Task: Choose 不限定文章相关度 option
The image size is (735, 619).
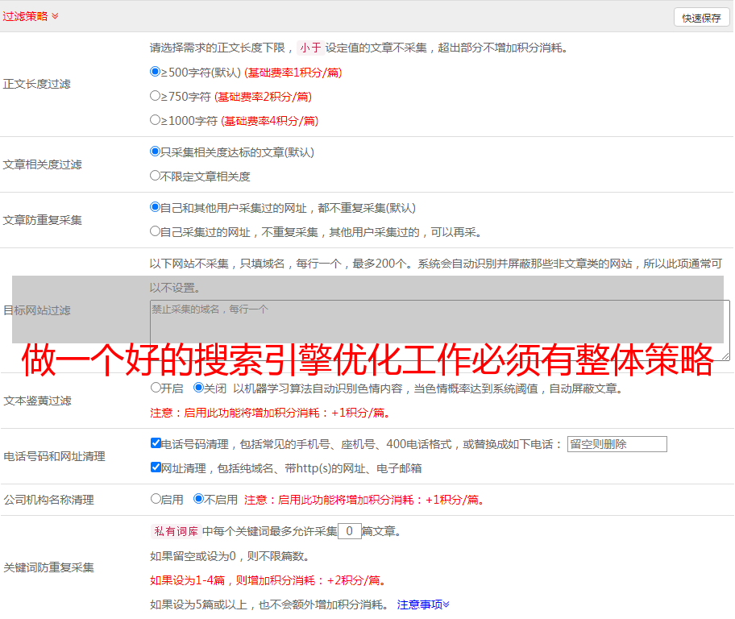Action: 156,176
